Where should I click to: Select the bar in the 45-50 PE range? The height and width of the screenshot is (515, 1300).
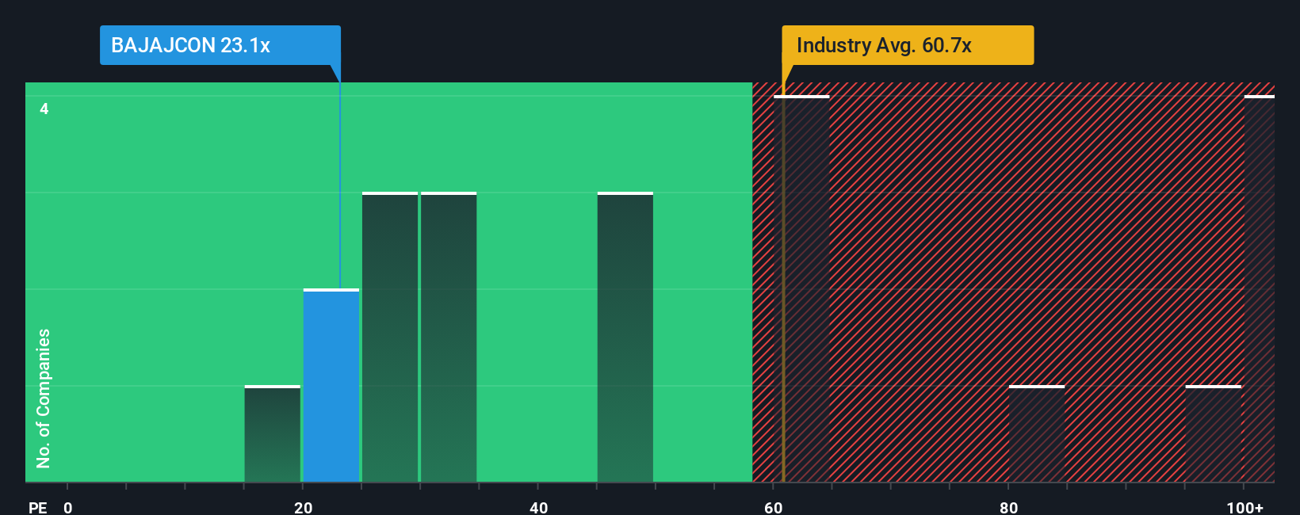click(625, 337)
